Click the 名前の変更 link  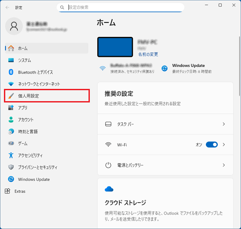[148, 54]
